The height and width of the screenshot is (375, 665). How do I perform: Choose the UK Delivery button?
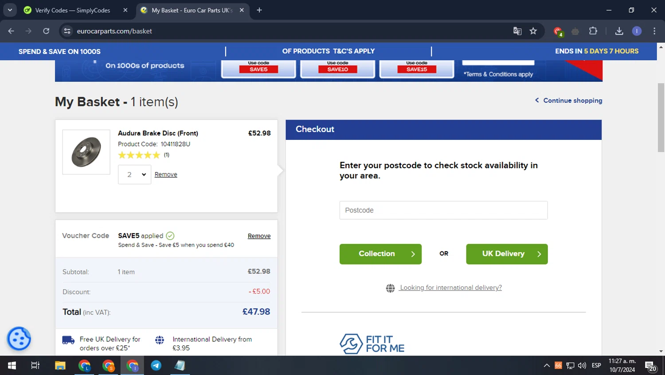tap(507, 254)
